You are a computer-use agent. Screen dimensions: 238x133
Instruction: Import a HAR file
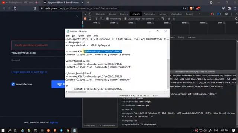click(x=169, y=18)
